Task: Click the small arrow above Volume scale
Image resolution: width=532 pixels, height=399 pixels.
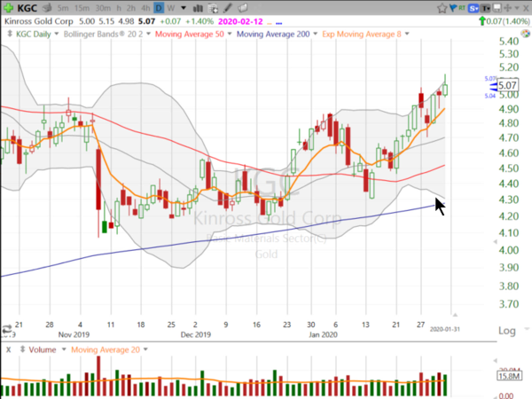Action: point(495,361)
